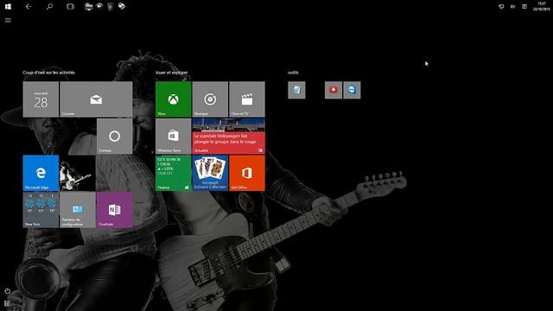Click the clock and date in the taskbar
The height and width of the screenshot is (311, 553).
(x=542, y=6)
